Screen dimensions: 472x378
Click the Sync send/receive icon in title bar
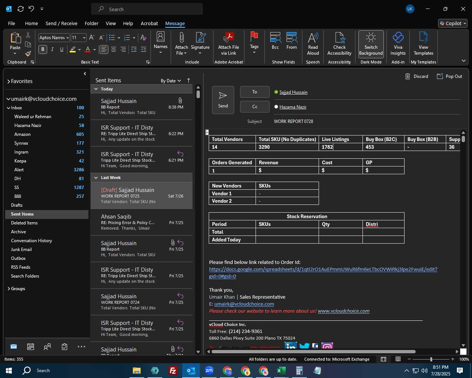[21, 9]
